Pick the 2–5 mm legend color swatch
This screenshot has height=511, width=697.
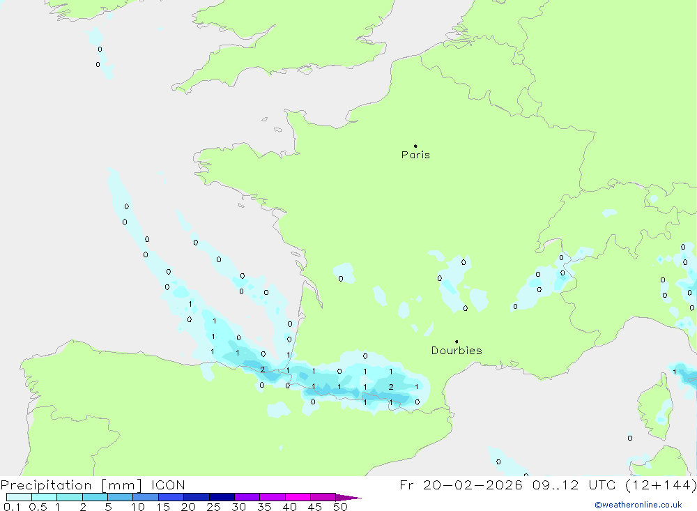95,497
